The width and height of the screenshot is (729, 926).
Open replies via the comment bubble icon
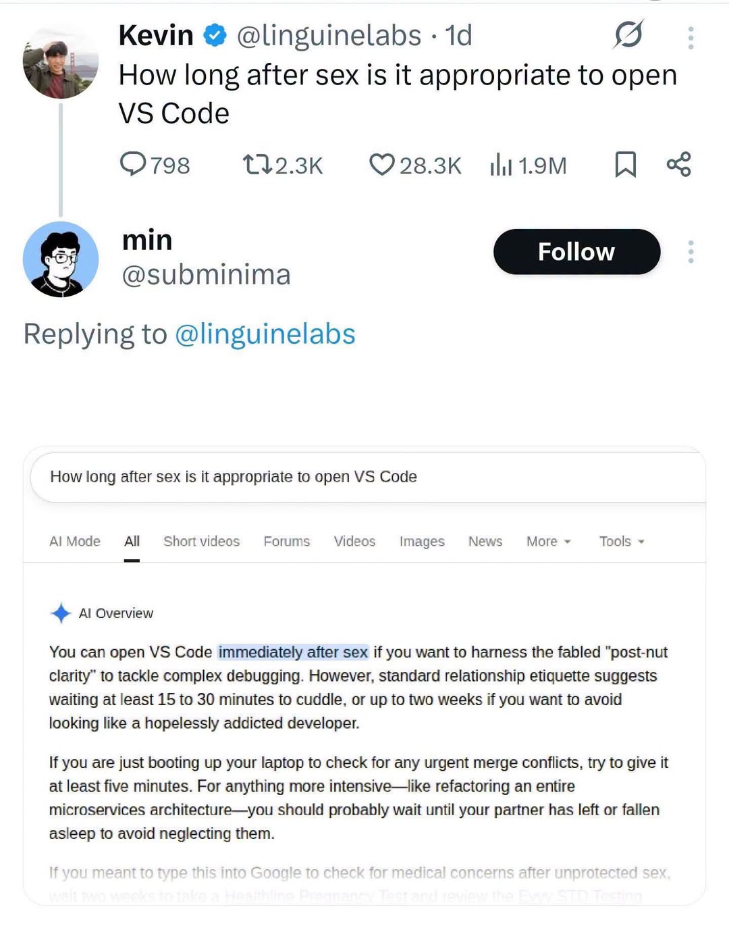coord(132,164)
